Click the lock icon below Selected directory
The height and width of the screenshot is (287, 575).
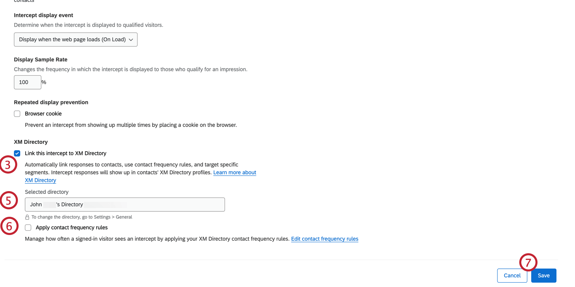[x=27, y=217]
